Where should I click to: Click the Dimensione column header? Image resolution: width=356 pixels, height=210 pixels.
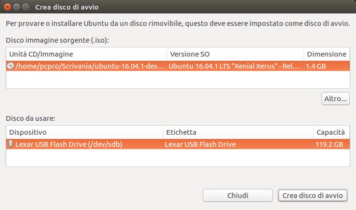click(326, 54)
